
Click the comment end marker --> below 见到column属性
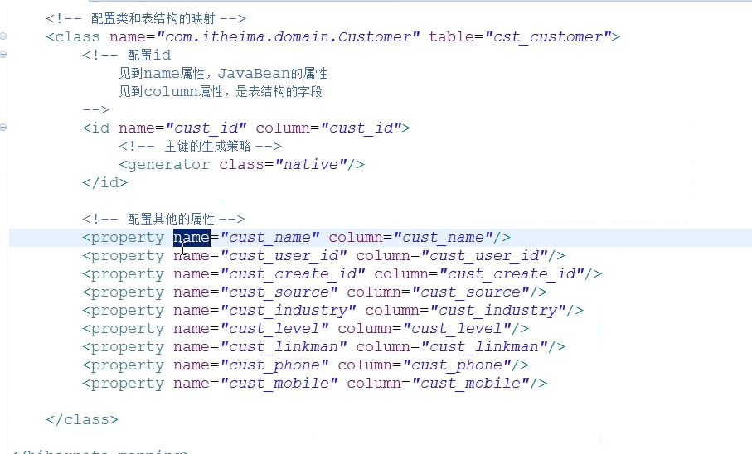(96, 110)
